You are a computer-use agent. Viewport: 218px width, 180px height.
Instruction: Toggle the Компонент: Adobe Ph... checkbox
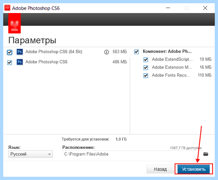tap(136, 52)
